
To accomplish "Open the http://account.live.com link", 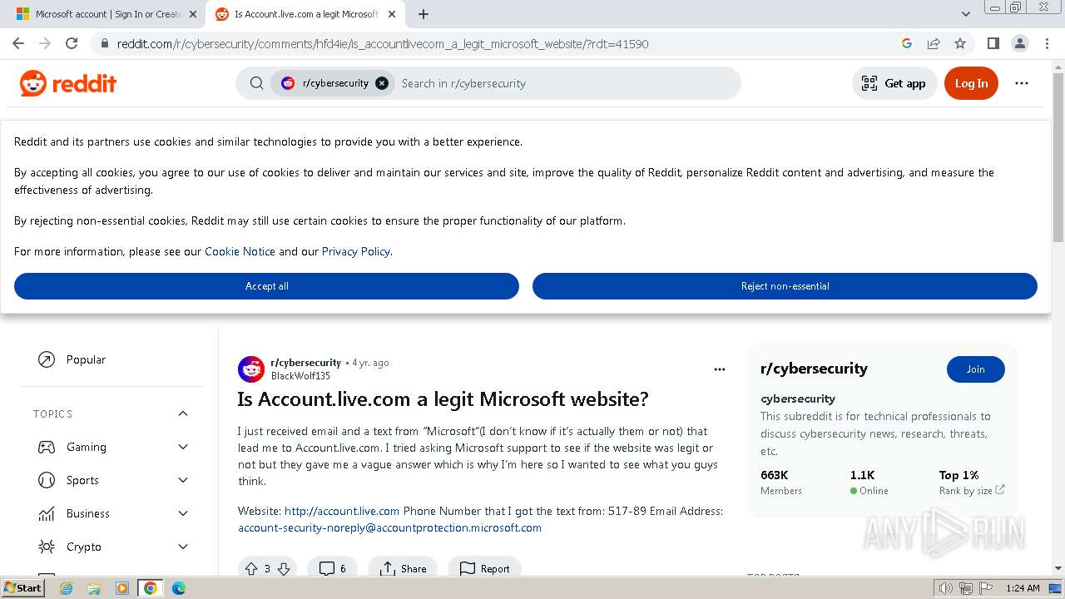I will point(342,511).
